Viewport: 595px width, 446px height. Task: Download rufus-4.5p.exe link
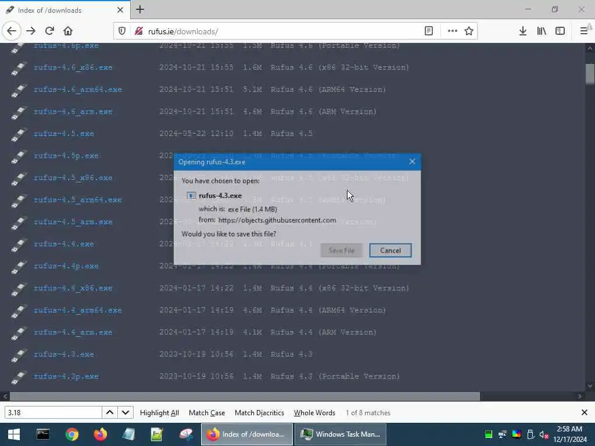pyautogui.click(x=66, y=156)
